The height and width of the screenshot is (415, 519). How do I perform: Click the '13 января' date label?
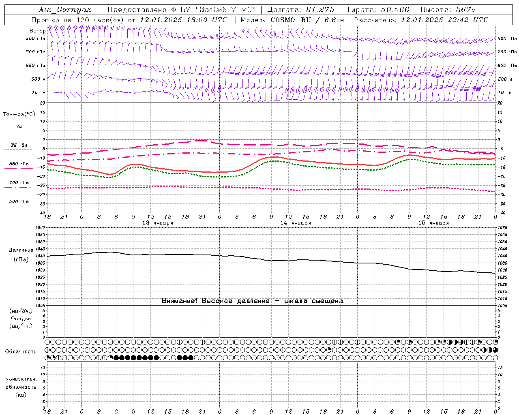(x=158, y=223)
